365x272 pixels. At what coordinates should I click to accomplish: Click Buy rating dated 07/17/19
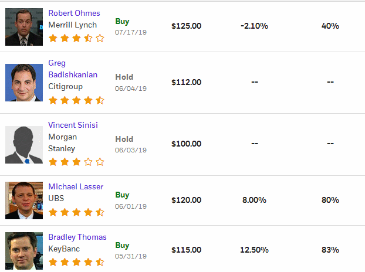click(x=122, y=21)
